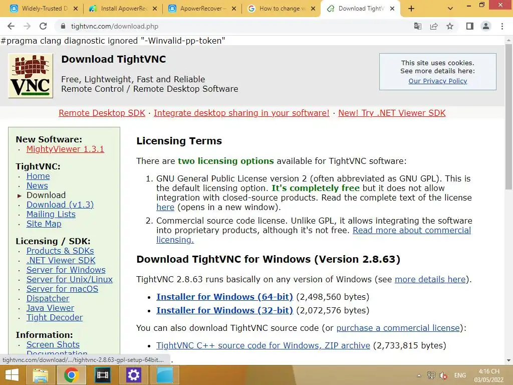Open the Remote Desktop SDK link

pyautogui.click(x=102, y=113)
